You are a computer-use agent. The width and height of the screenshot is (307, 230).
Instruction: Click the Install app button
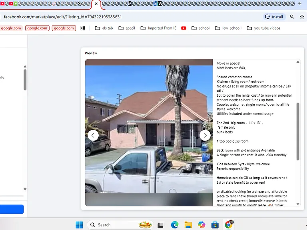274,17
